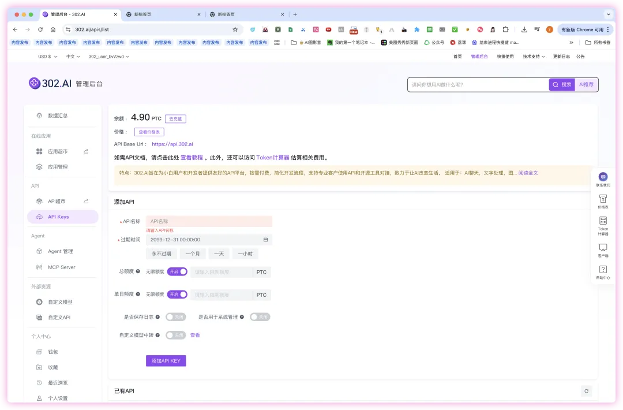
Task: Set expiry to 永不过期
Action: (x=162, y=254)
